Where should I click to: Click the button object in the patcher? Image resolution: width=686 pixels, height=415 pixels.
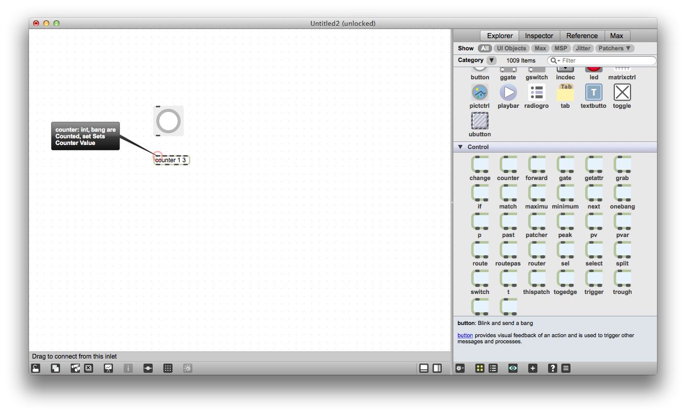click(x=168, y=122)
